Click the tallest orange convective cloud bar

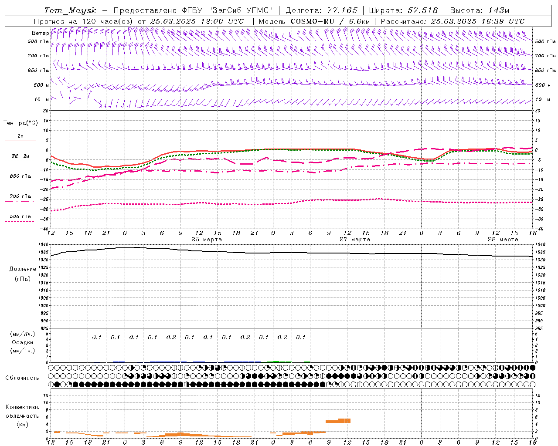click(x=344, y=421)
